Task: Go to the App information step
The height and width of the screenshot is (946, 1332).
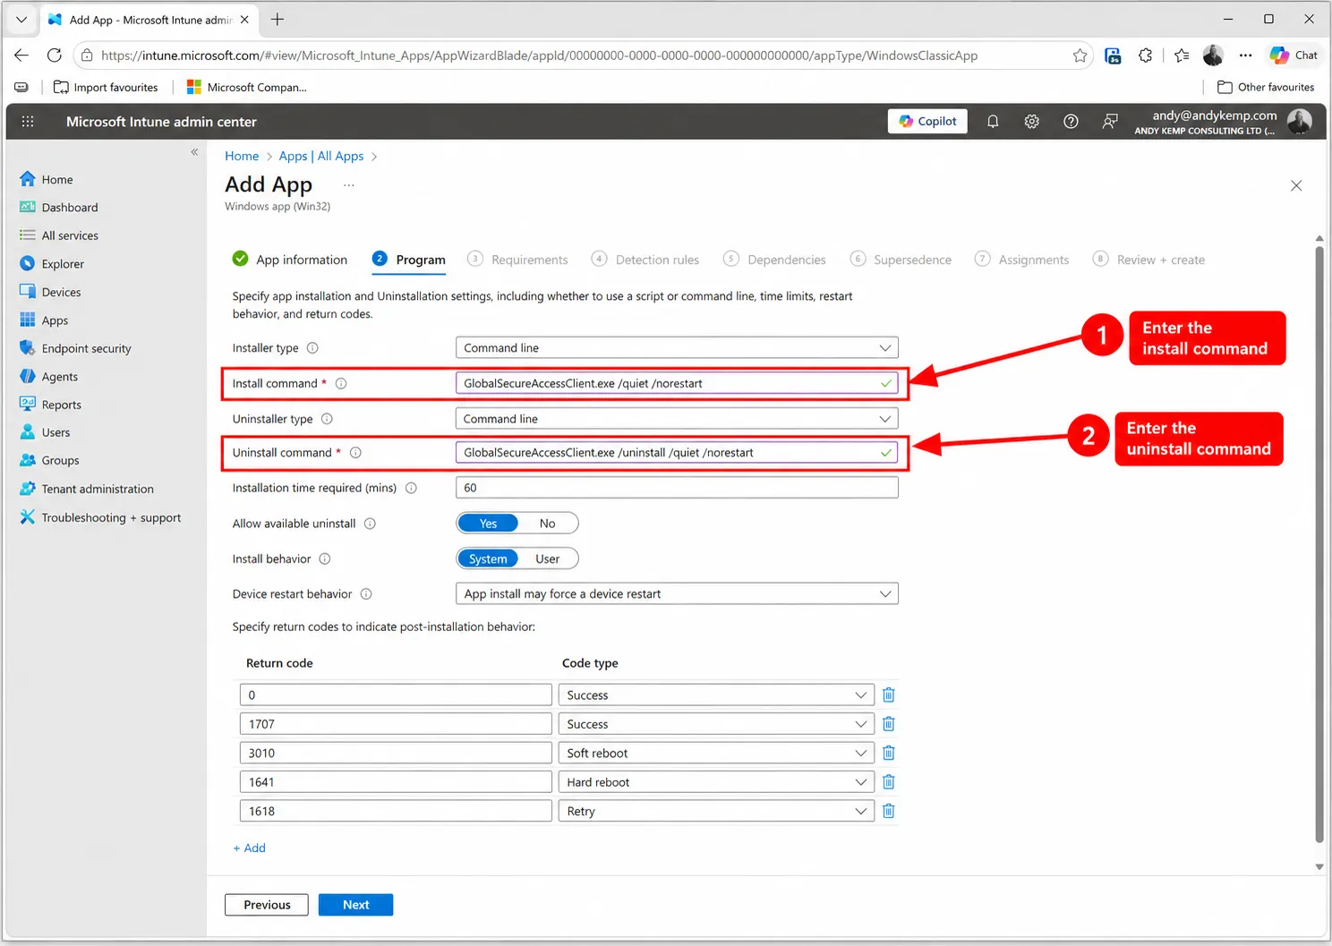Action: tap(290, 260)
